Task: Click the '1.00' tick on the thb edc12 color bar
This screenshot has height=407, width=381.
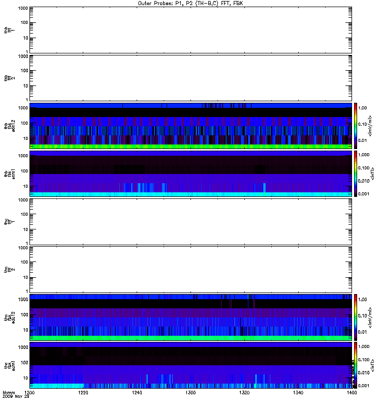Action: coord(362,108)
